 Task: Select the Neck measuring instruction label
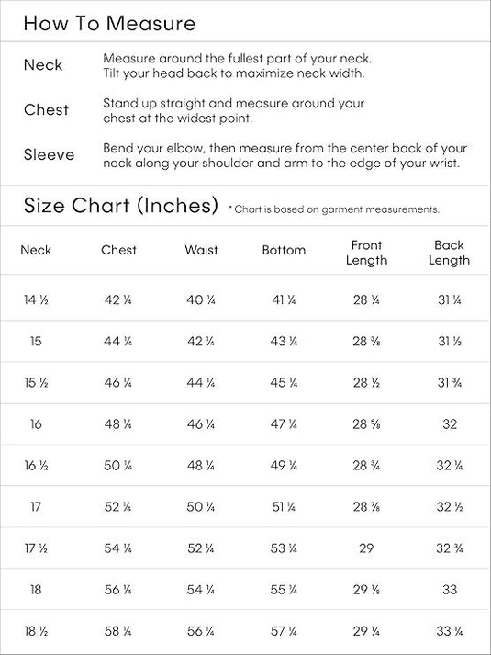coord(43,65)
